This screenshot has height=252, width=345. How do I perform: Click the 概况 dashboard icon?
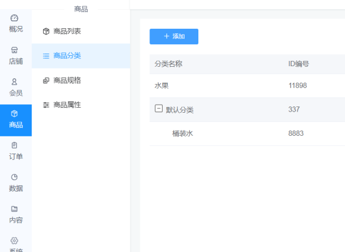[16, 18]
